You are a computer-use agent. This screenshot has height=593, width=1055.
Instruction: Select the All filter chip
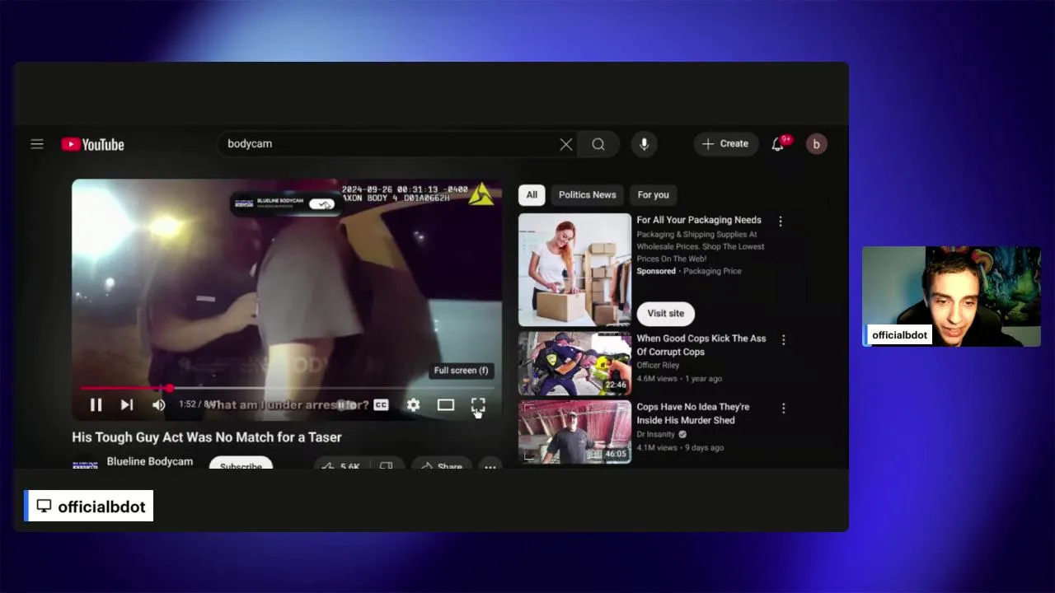point(532,195)
